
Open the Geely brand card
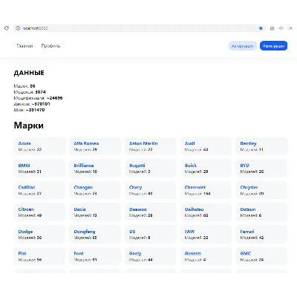point(151,256)
